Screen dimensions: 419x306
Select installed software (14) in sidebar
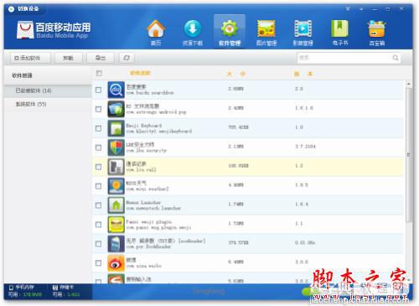(x=48, y=91)
